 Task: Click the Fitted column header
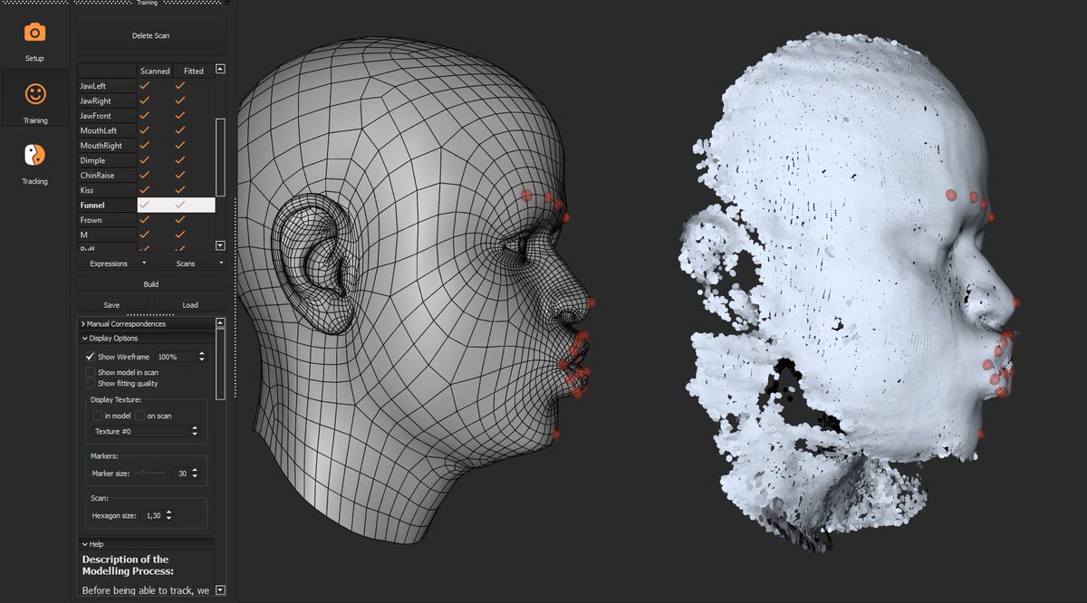pos(194,71)
